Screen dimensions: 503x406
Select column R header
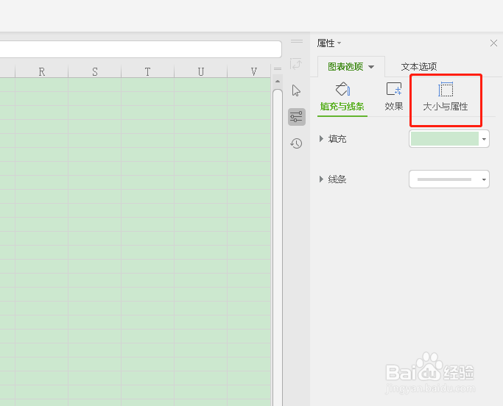(x=42, y=71)
